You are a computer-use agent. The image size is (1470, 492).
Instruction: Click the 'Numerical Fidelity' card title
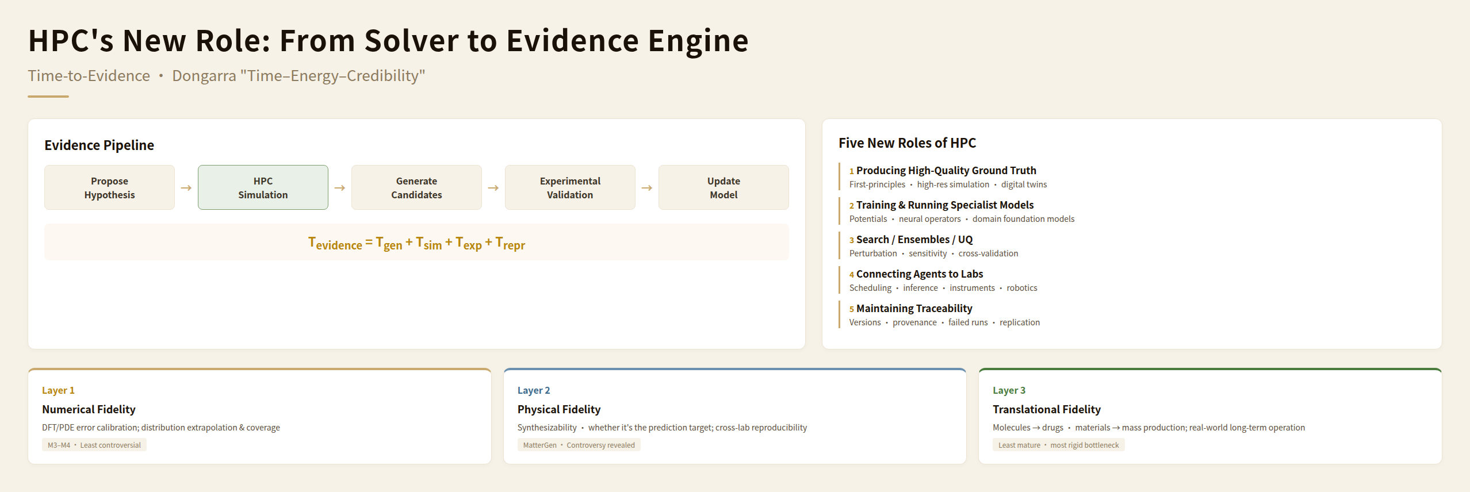(x=89, y=409)
